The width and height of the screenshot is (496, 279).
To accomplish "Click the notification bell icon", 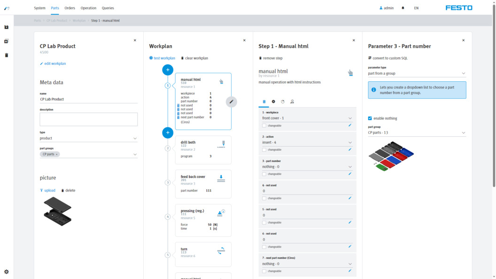I will point(403,8).
